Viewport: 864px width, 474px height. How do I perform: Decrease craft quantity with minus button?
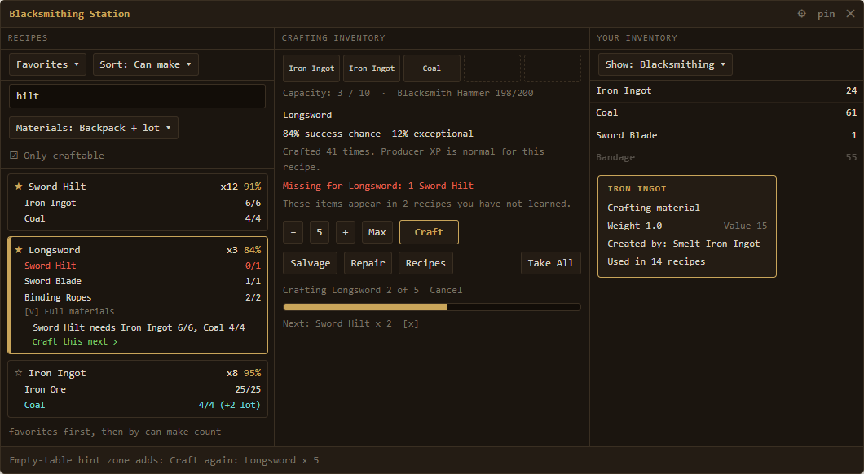coord(293,232)
